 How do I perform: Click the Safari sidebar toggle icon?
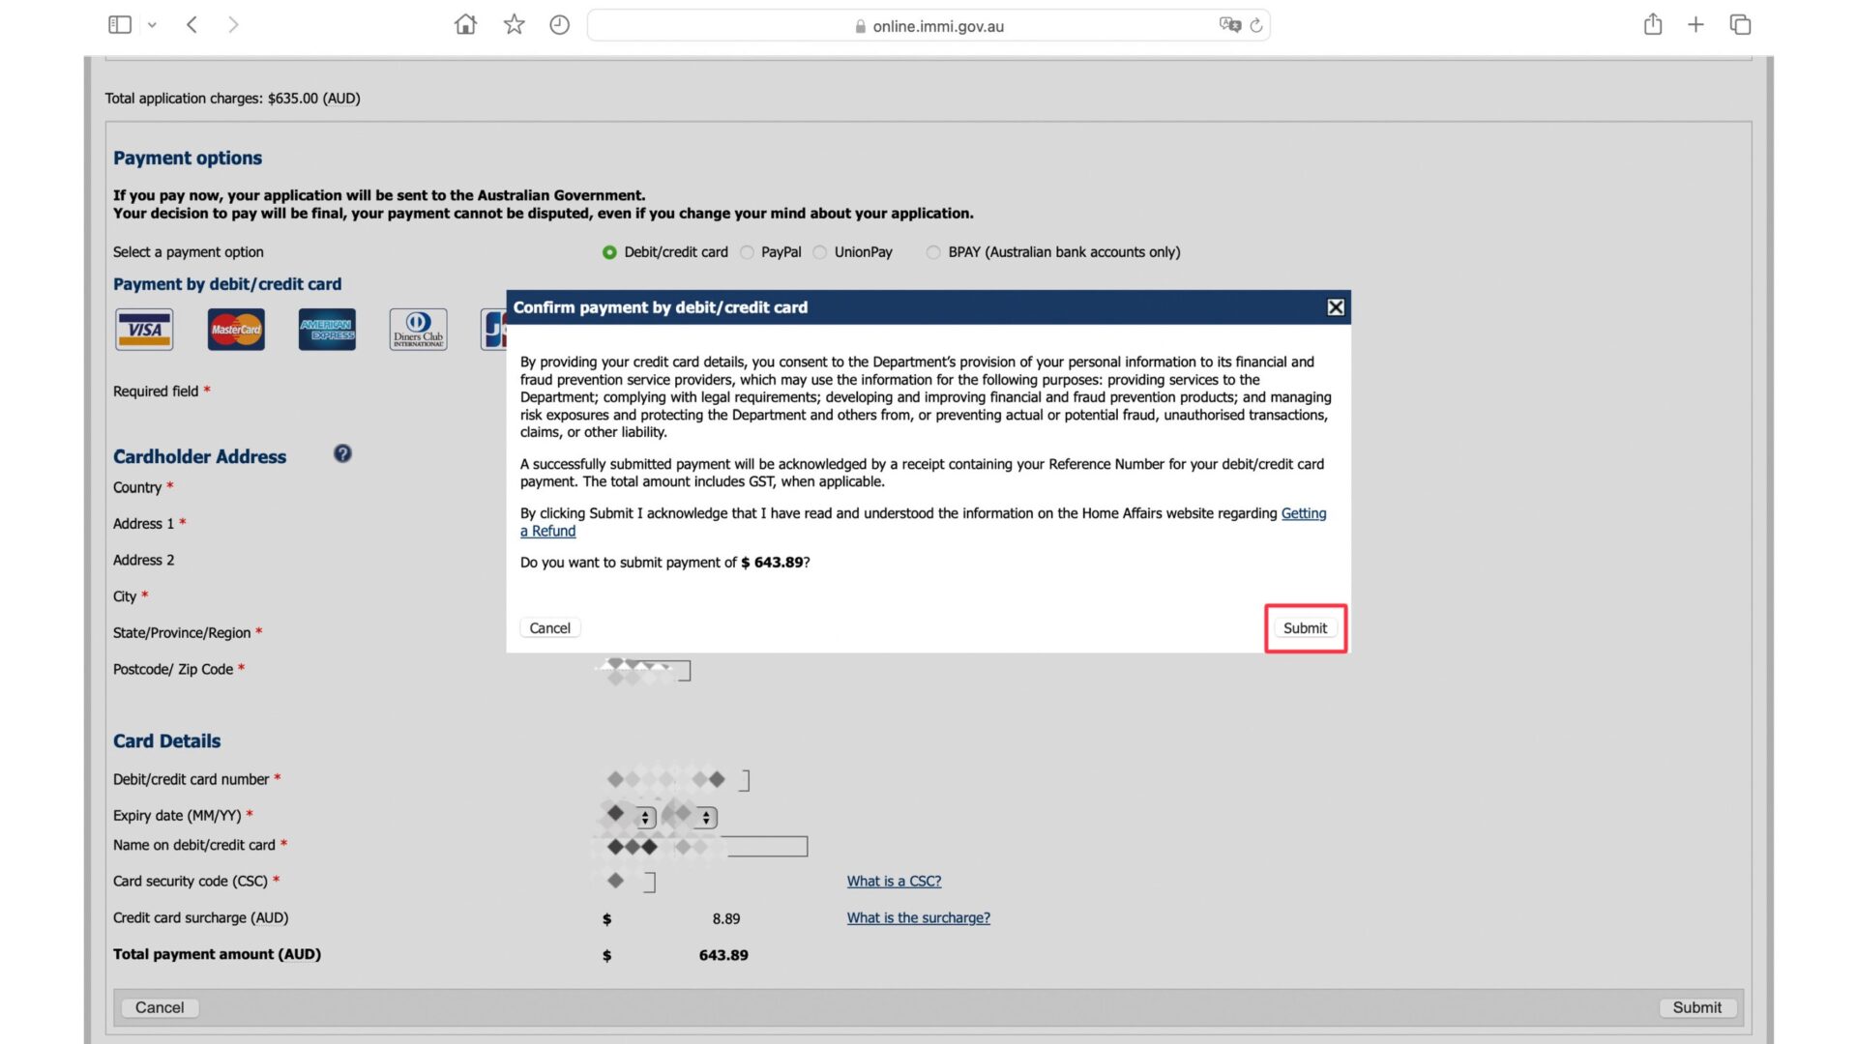119,25
